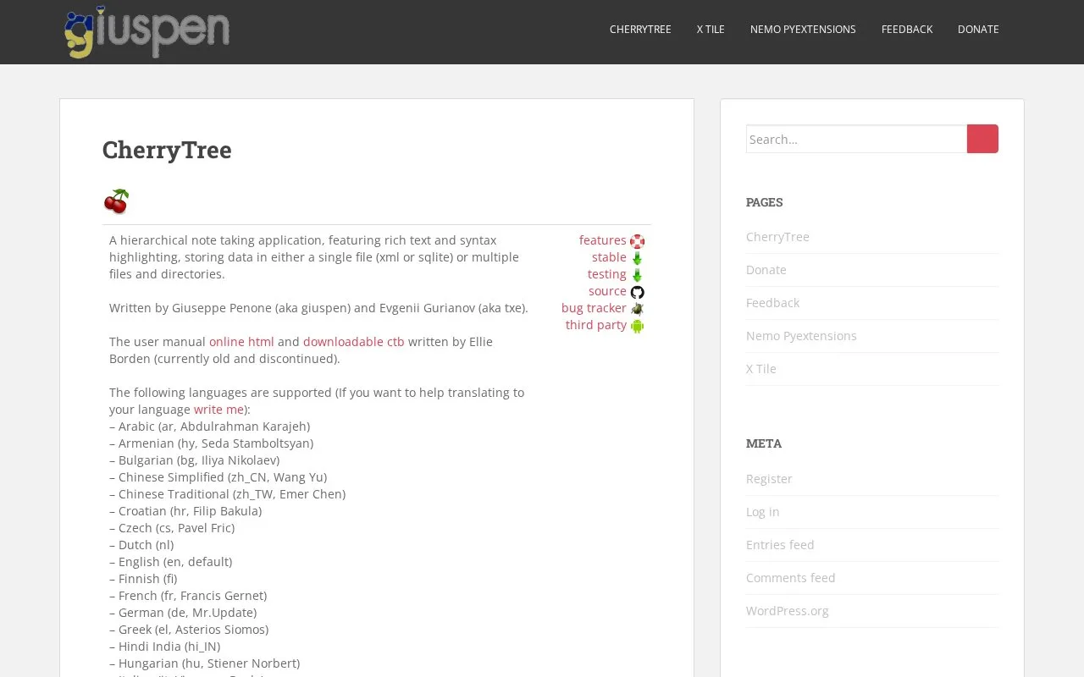The image size is (1084, 677).
Task: Open CherryTree in the Pages sidebar
Action: (x=777, y=237)
